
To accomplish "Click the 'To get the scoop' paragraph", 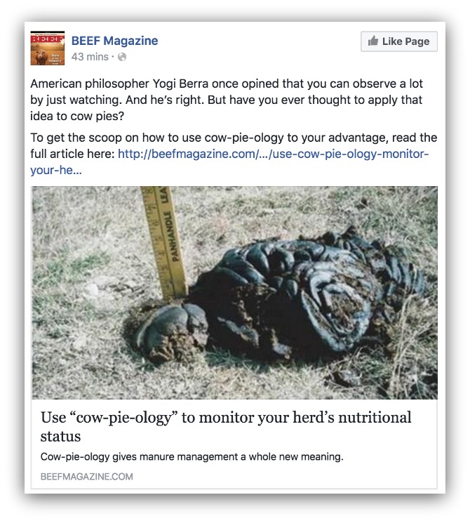I will click(x=234, y=154).
